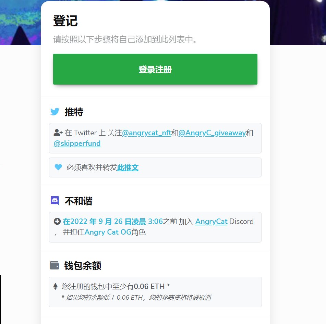Click the green 登录注册 button
This screenshot has width=326, height=324.
tap(155, 69)
